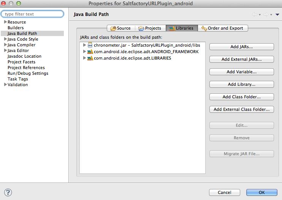Expand the Resource category in sidebar
282x200 pixels.
[x=5, y=22]
